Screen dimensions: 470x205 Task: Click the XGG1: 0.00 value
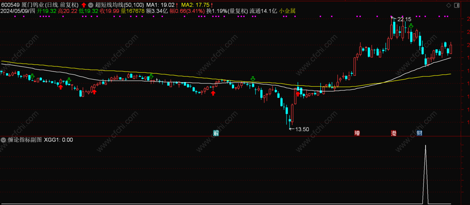click(x=58, y=140)
